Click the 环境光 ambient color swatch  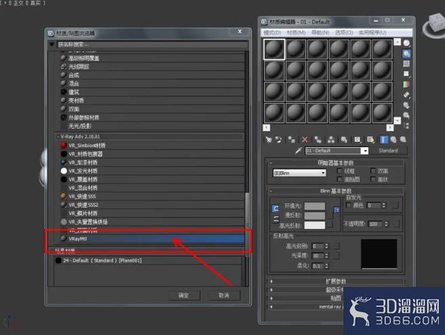pos(315,205)
